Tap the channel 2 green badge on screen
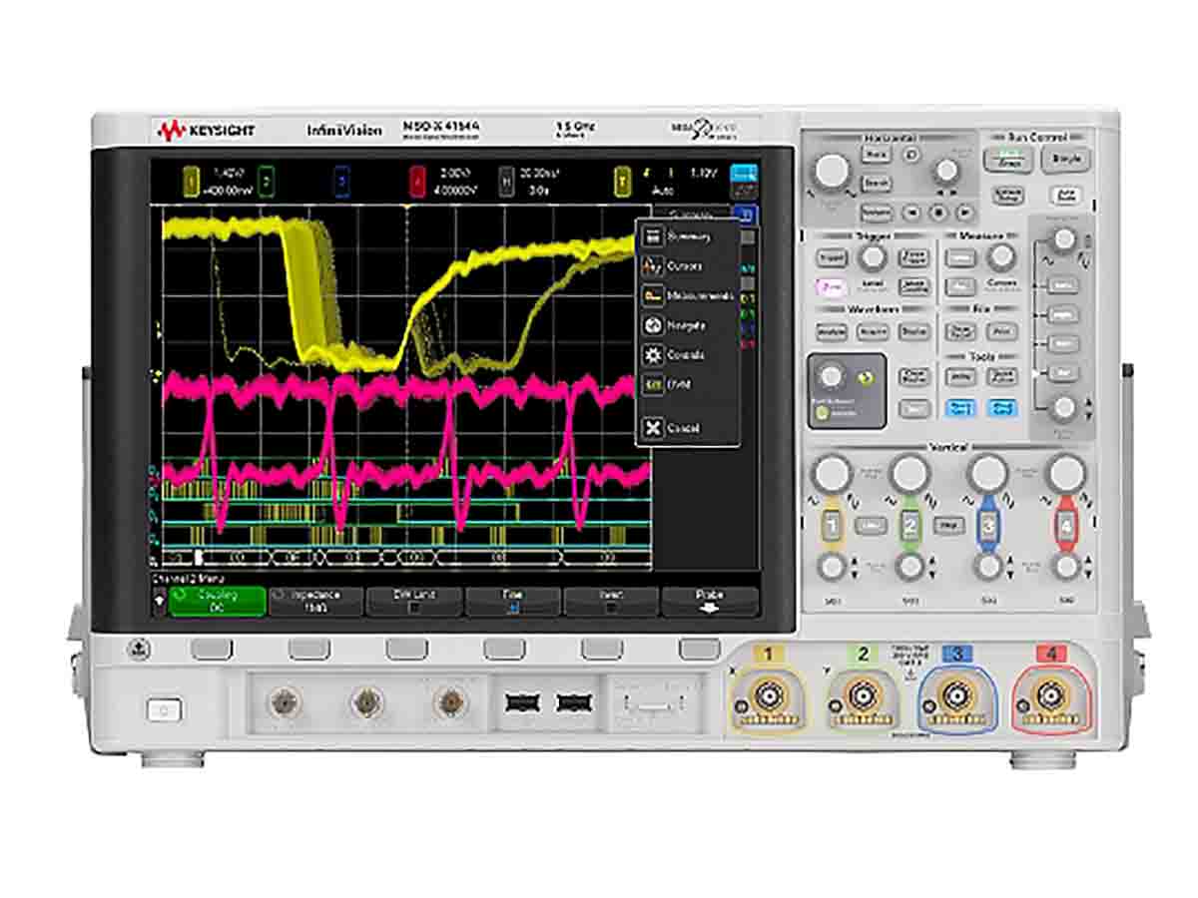 click(265, 183)
